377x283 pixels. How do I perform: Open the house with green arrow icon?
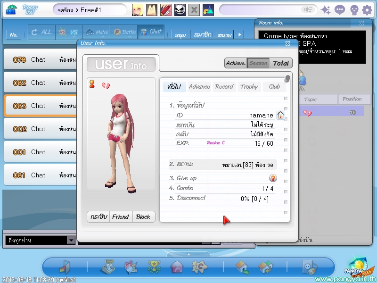pyautogui.click(x=242, y=267)
